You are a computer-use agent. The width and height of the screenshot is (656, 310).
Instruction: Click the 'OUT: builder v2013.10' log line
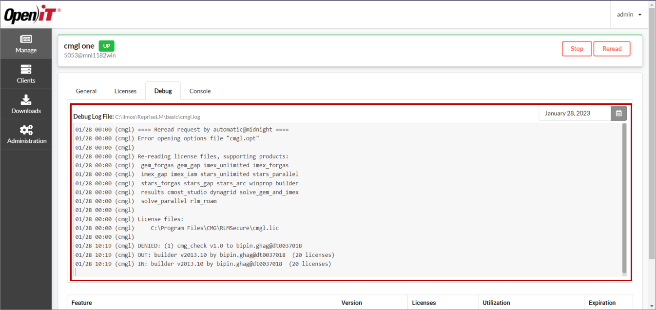205,255
